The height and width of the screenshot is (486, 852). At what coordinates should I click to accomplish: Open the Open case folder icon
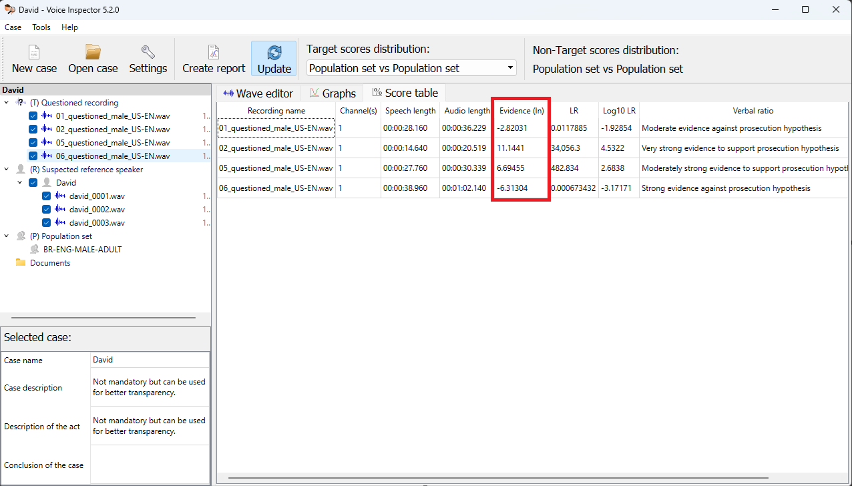(x=93, y=52)
